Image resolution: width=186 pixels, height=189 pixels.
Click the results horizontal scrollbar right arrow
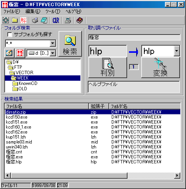[x=177, y=176]
